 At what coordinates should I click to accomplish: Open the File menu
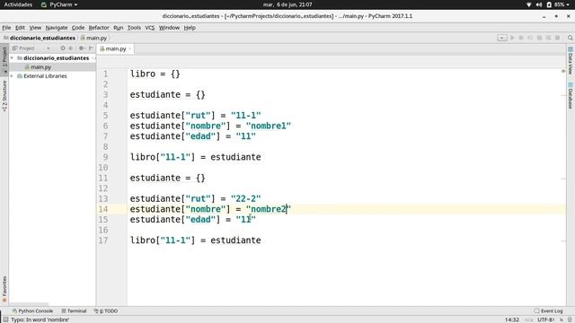click(x=6, y=28)
